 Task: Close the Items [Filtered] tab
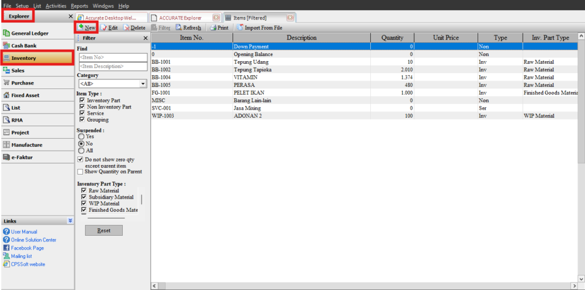(290, 18)
